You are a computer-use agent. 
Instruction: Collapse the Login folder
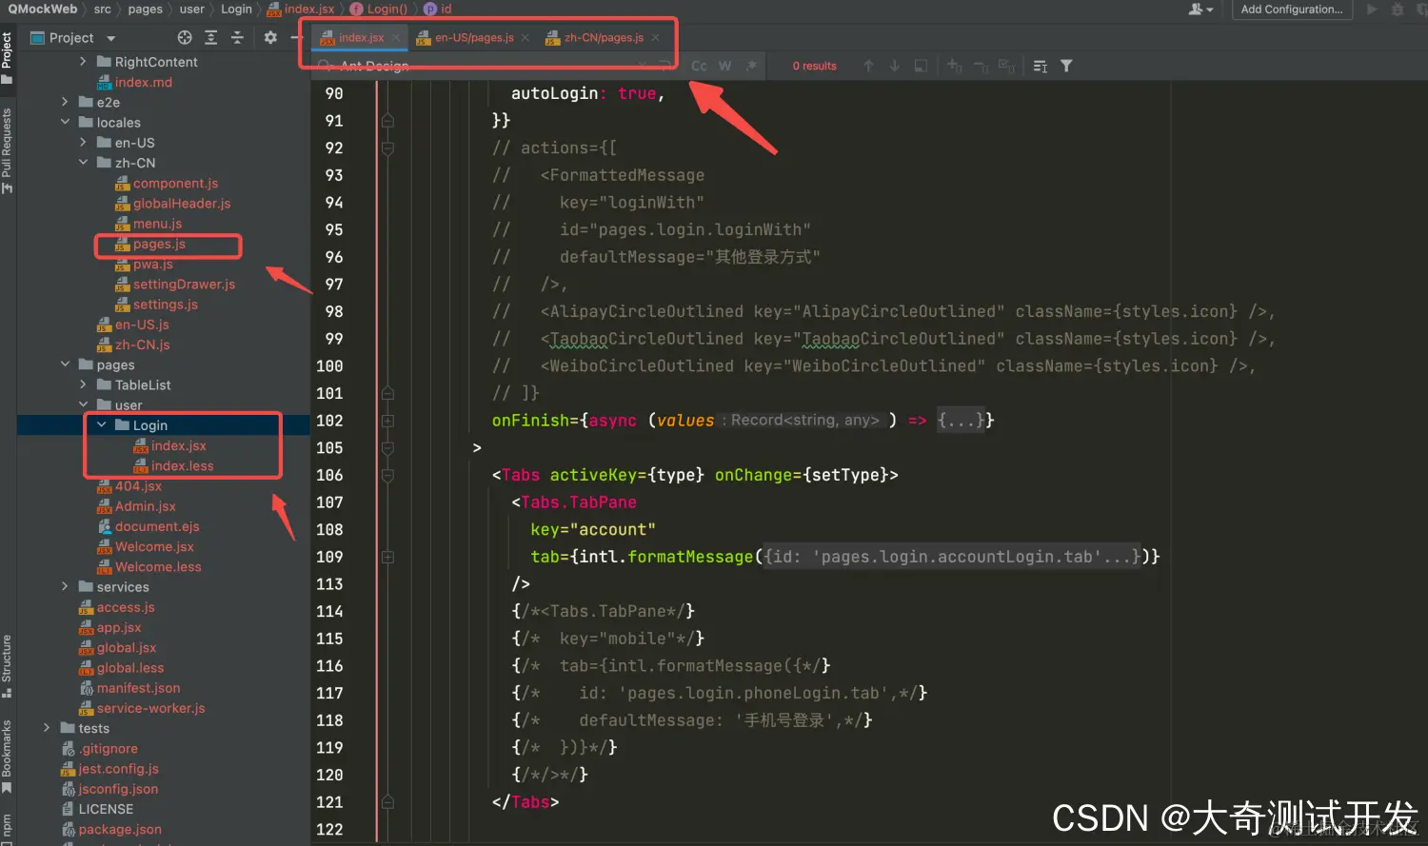[102, 424]
